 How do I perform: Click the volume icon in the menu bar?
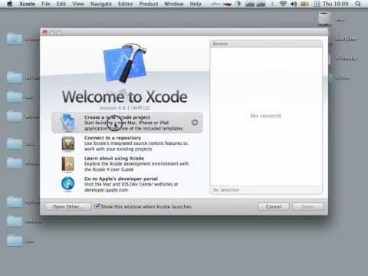pyautogui.click(x=294, y=4)
